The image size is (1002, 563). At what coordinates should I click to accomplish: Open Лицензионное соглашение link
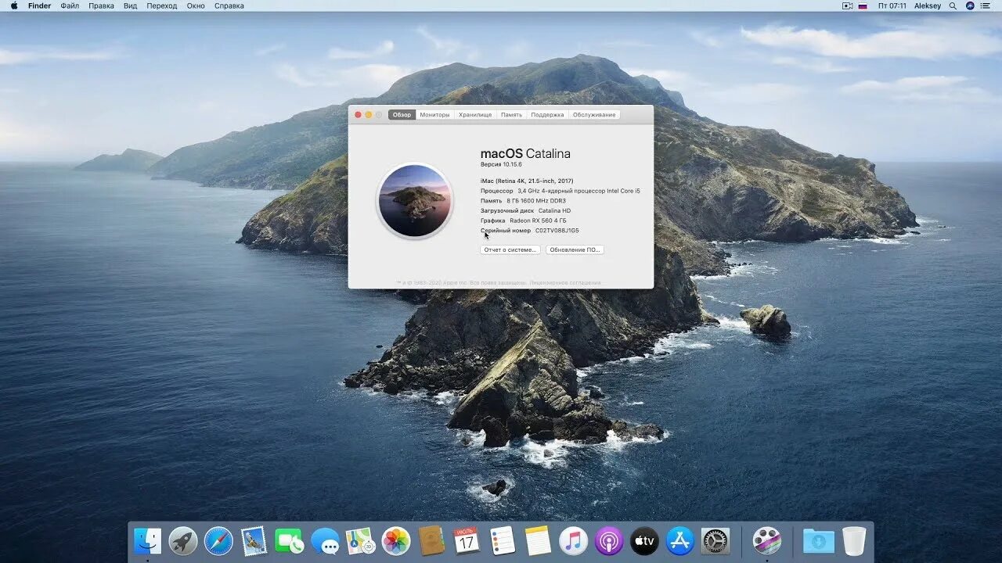565,282
